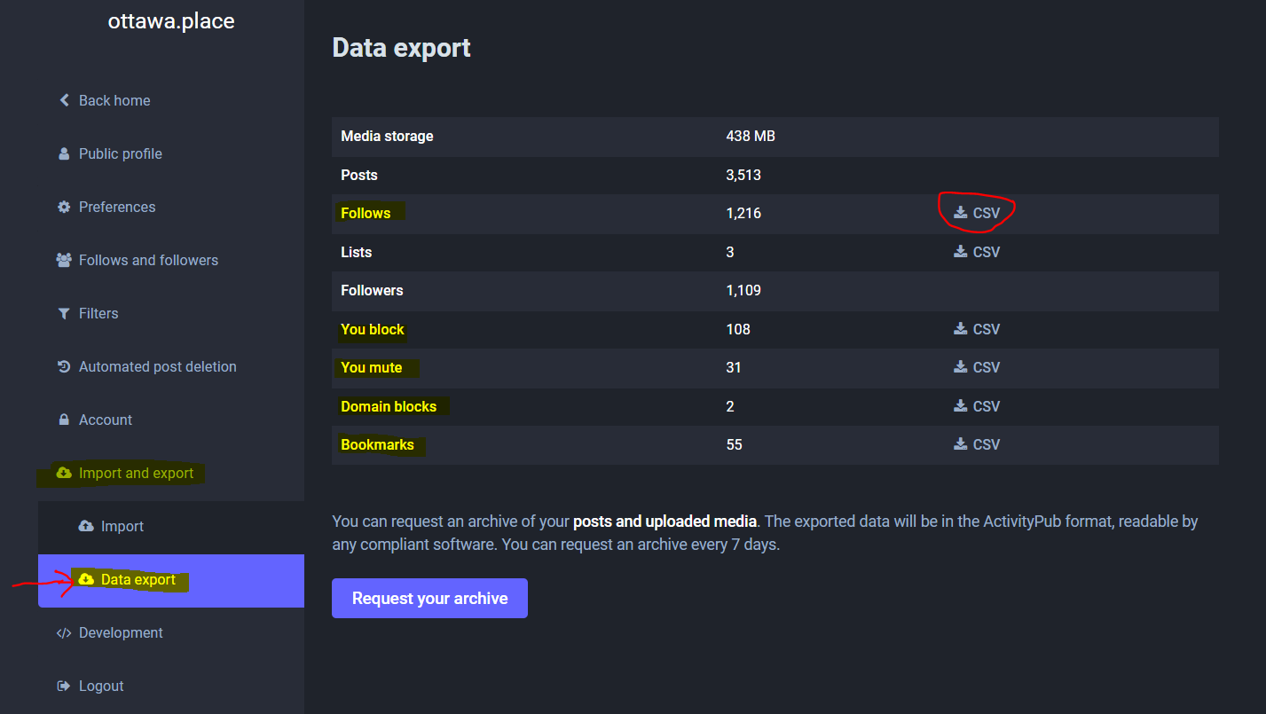The image size is (1266, 714).
Task: Click download icon beside You block CSV
Action: (960, 329)
